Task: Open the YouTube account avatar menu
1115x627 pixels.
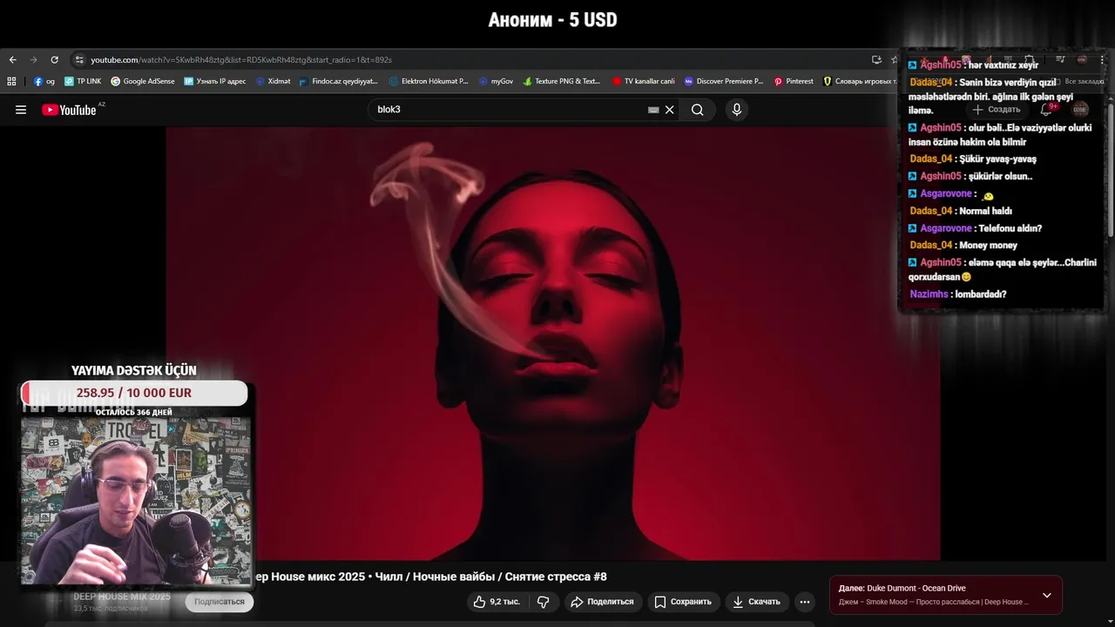Action: pos(1080,110)
